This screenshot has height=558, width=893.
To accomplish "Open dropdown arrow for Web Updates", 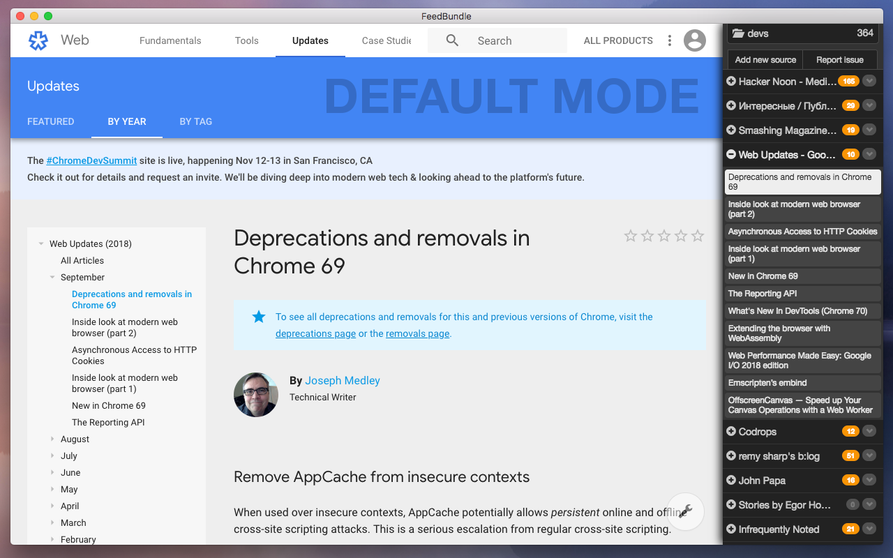I will 869,155.
